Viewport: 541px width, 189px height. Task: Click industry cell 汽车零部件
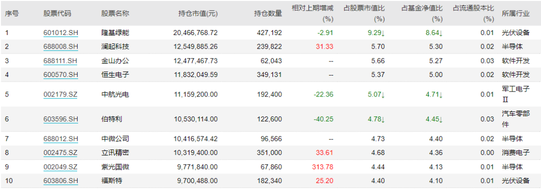515,119
